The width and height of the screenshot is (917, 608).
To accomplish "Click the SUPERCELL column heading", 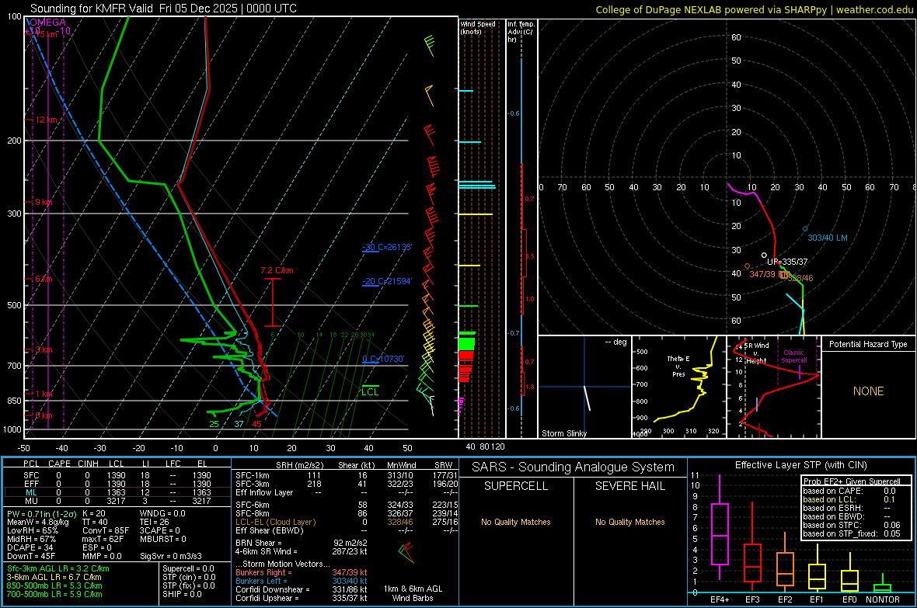I will [x=516, y=486].
